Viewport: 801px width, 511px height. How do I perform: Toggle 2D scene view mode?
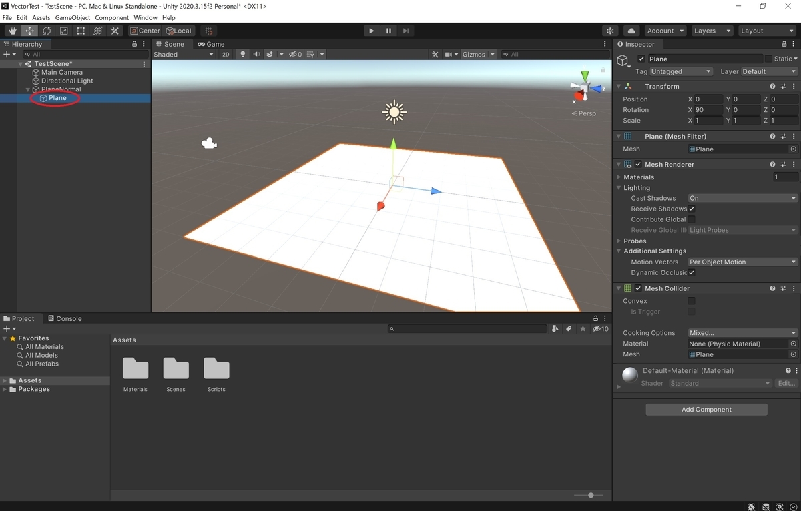click(x=226, y=55)
